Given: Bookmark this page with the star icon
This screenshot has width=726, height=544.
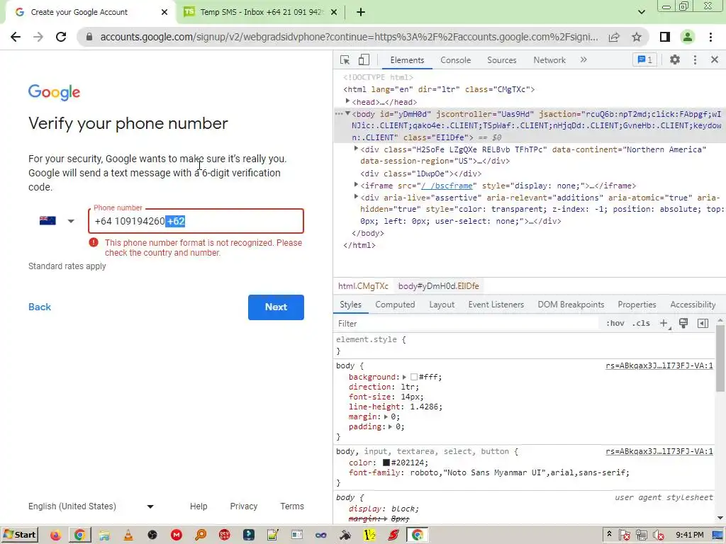Looking at the screenshot, I should pos(637,37).
